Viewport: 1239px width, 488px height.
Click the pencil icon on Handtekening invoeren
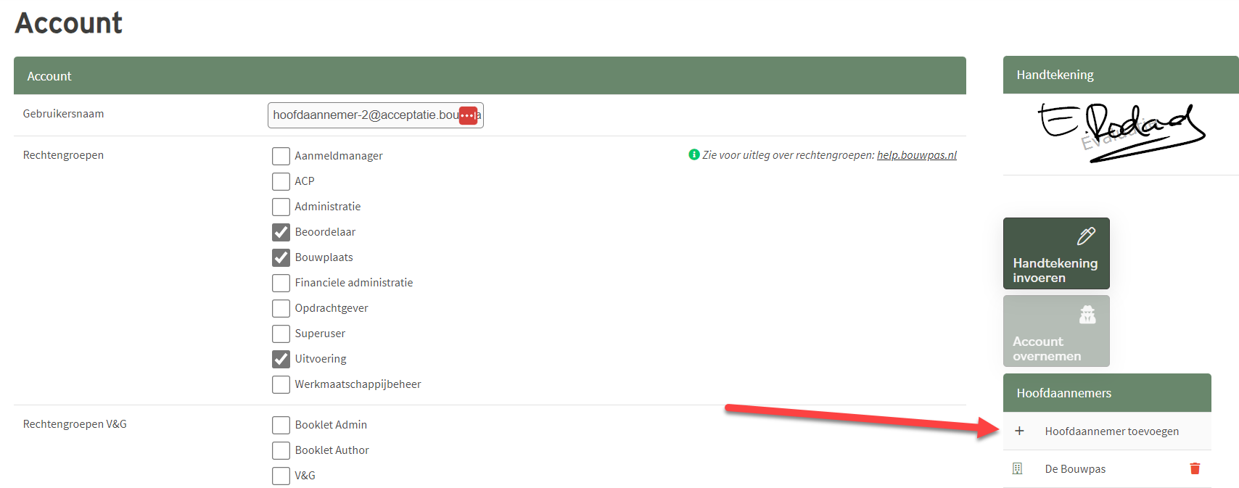point(1086,236)
